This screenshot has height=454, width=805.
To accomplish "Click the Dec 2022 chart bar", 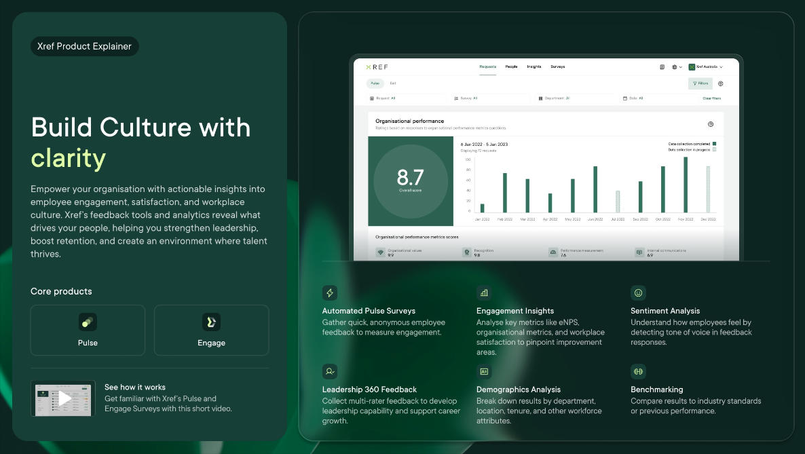I will click(x=708, y=189).
